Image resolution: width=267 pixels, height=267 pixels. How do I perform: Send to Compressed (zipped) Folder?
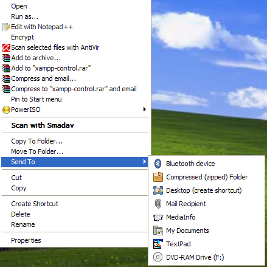pos(207,177)
